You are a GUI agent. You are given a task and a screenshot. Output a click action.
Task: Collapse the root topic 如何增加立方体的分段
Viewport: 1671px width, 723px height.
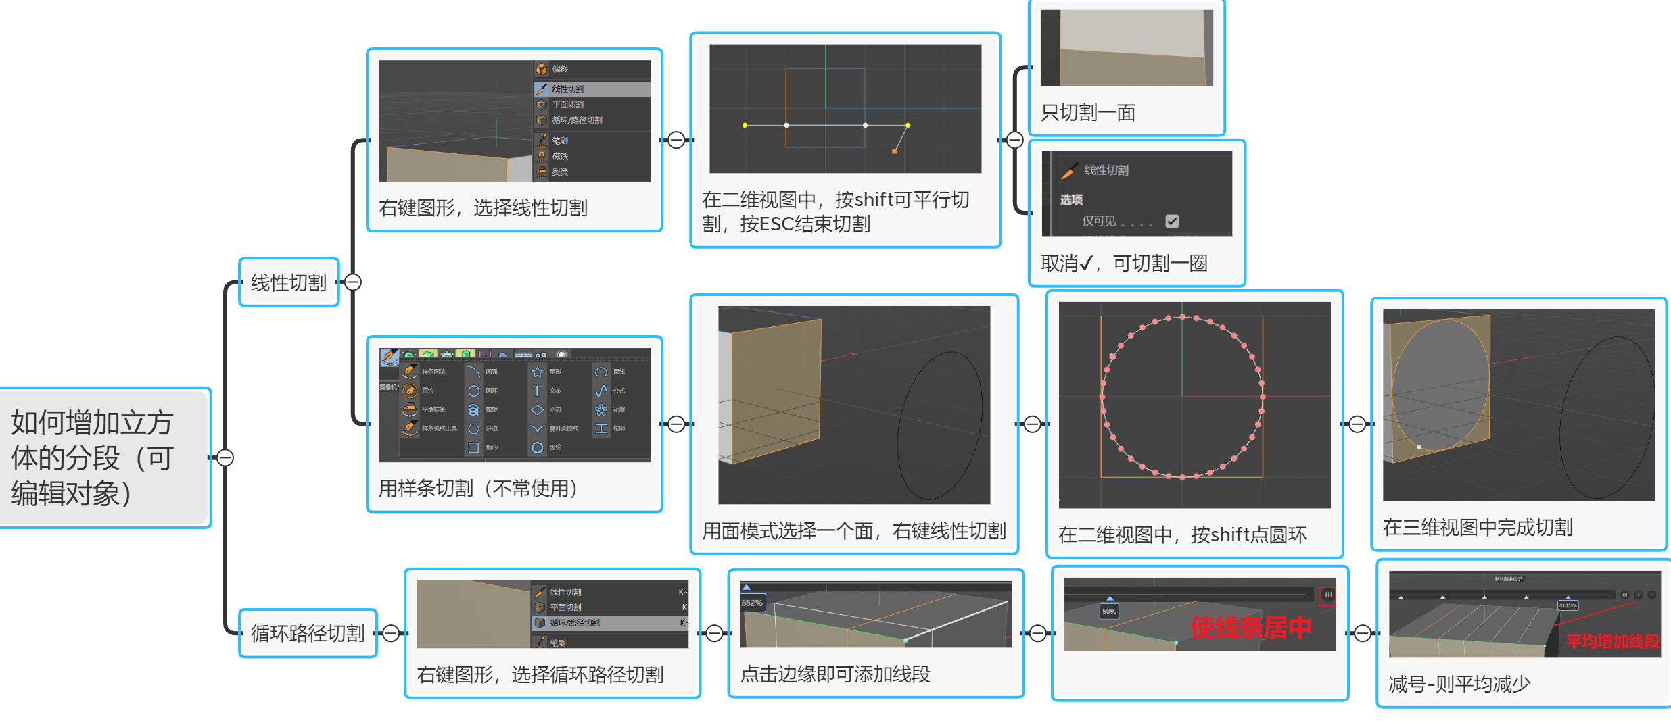click(225, 457)
